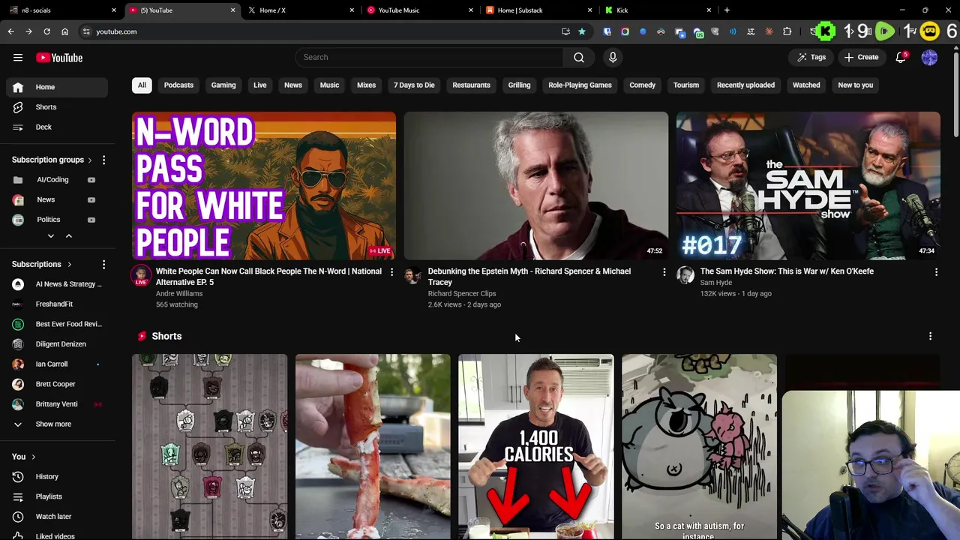Screen dimensions: 960x540
Task: Click video icon next to Politics group
Action: coord(91,220)
